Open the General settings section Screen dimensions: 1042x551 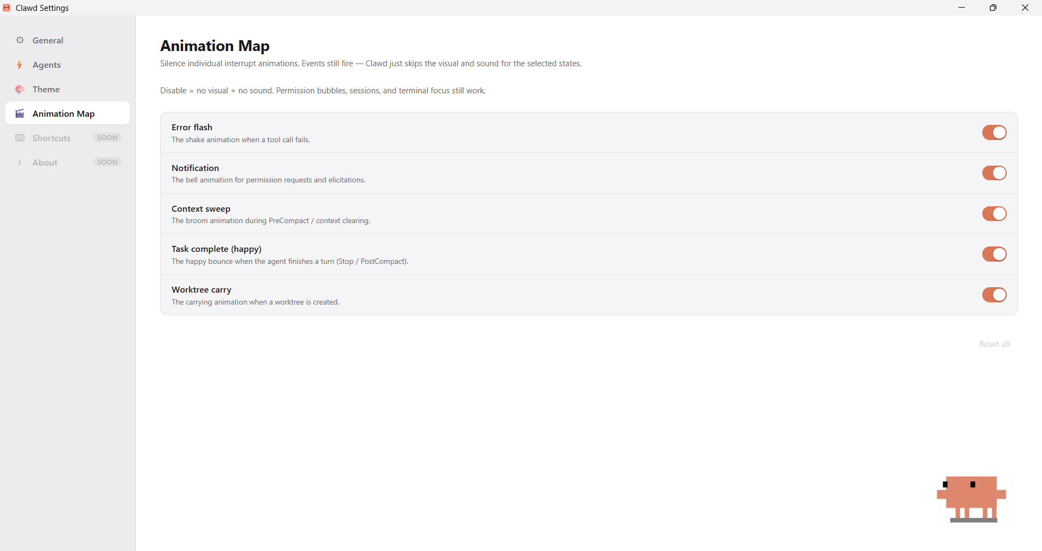pyautogui.click(x=67, y=40)
